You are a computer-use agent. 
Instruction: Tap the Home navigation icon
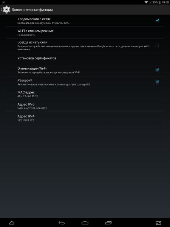(x=85, y=223)
